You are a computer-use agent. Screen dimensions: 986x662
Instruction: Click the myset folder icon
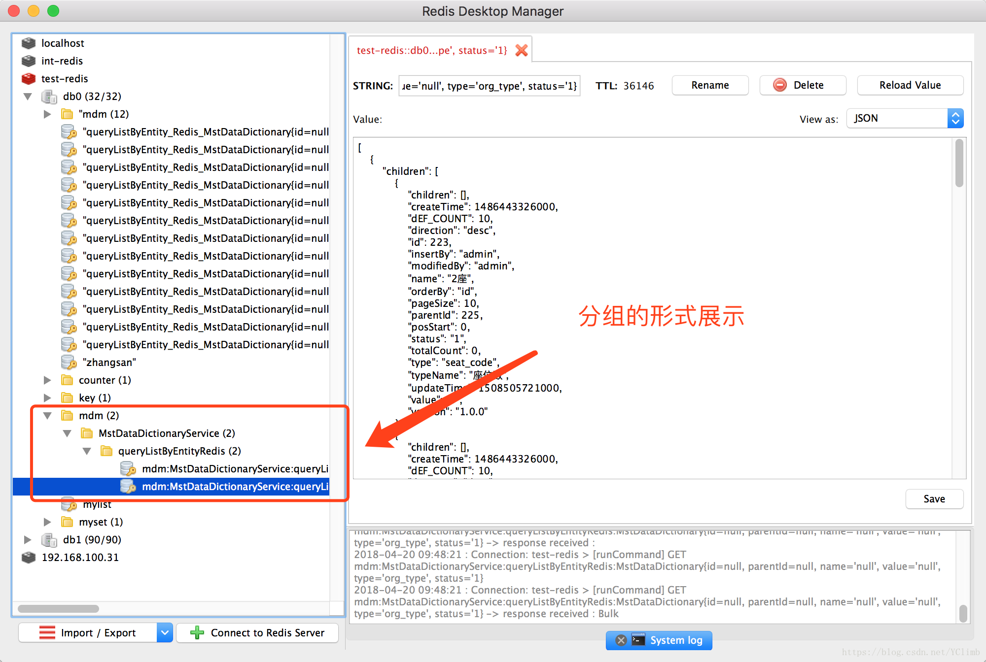click(67, 522)
